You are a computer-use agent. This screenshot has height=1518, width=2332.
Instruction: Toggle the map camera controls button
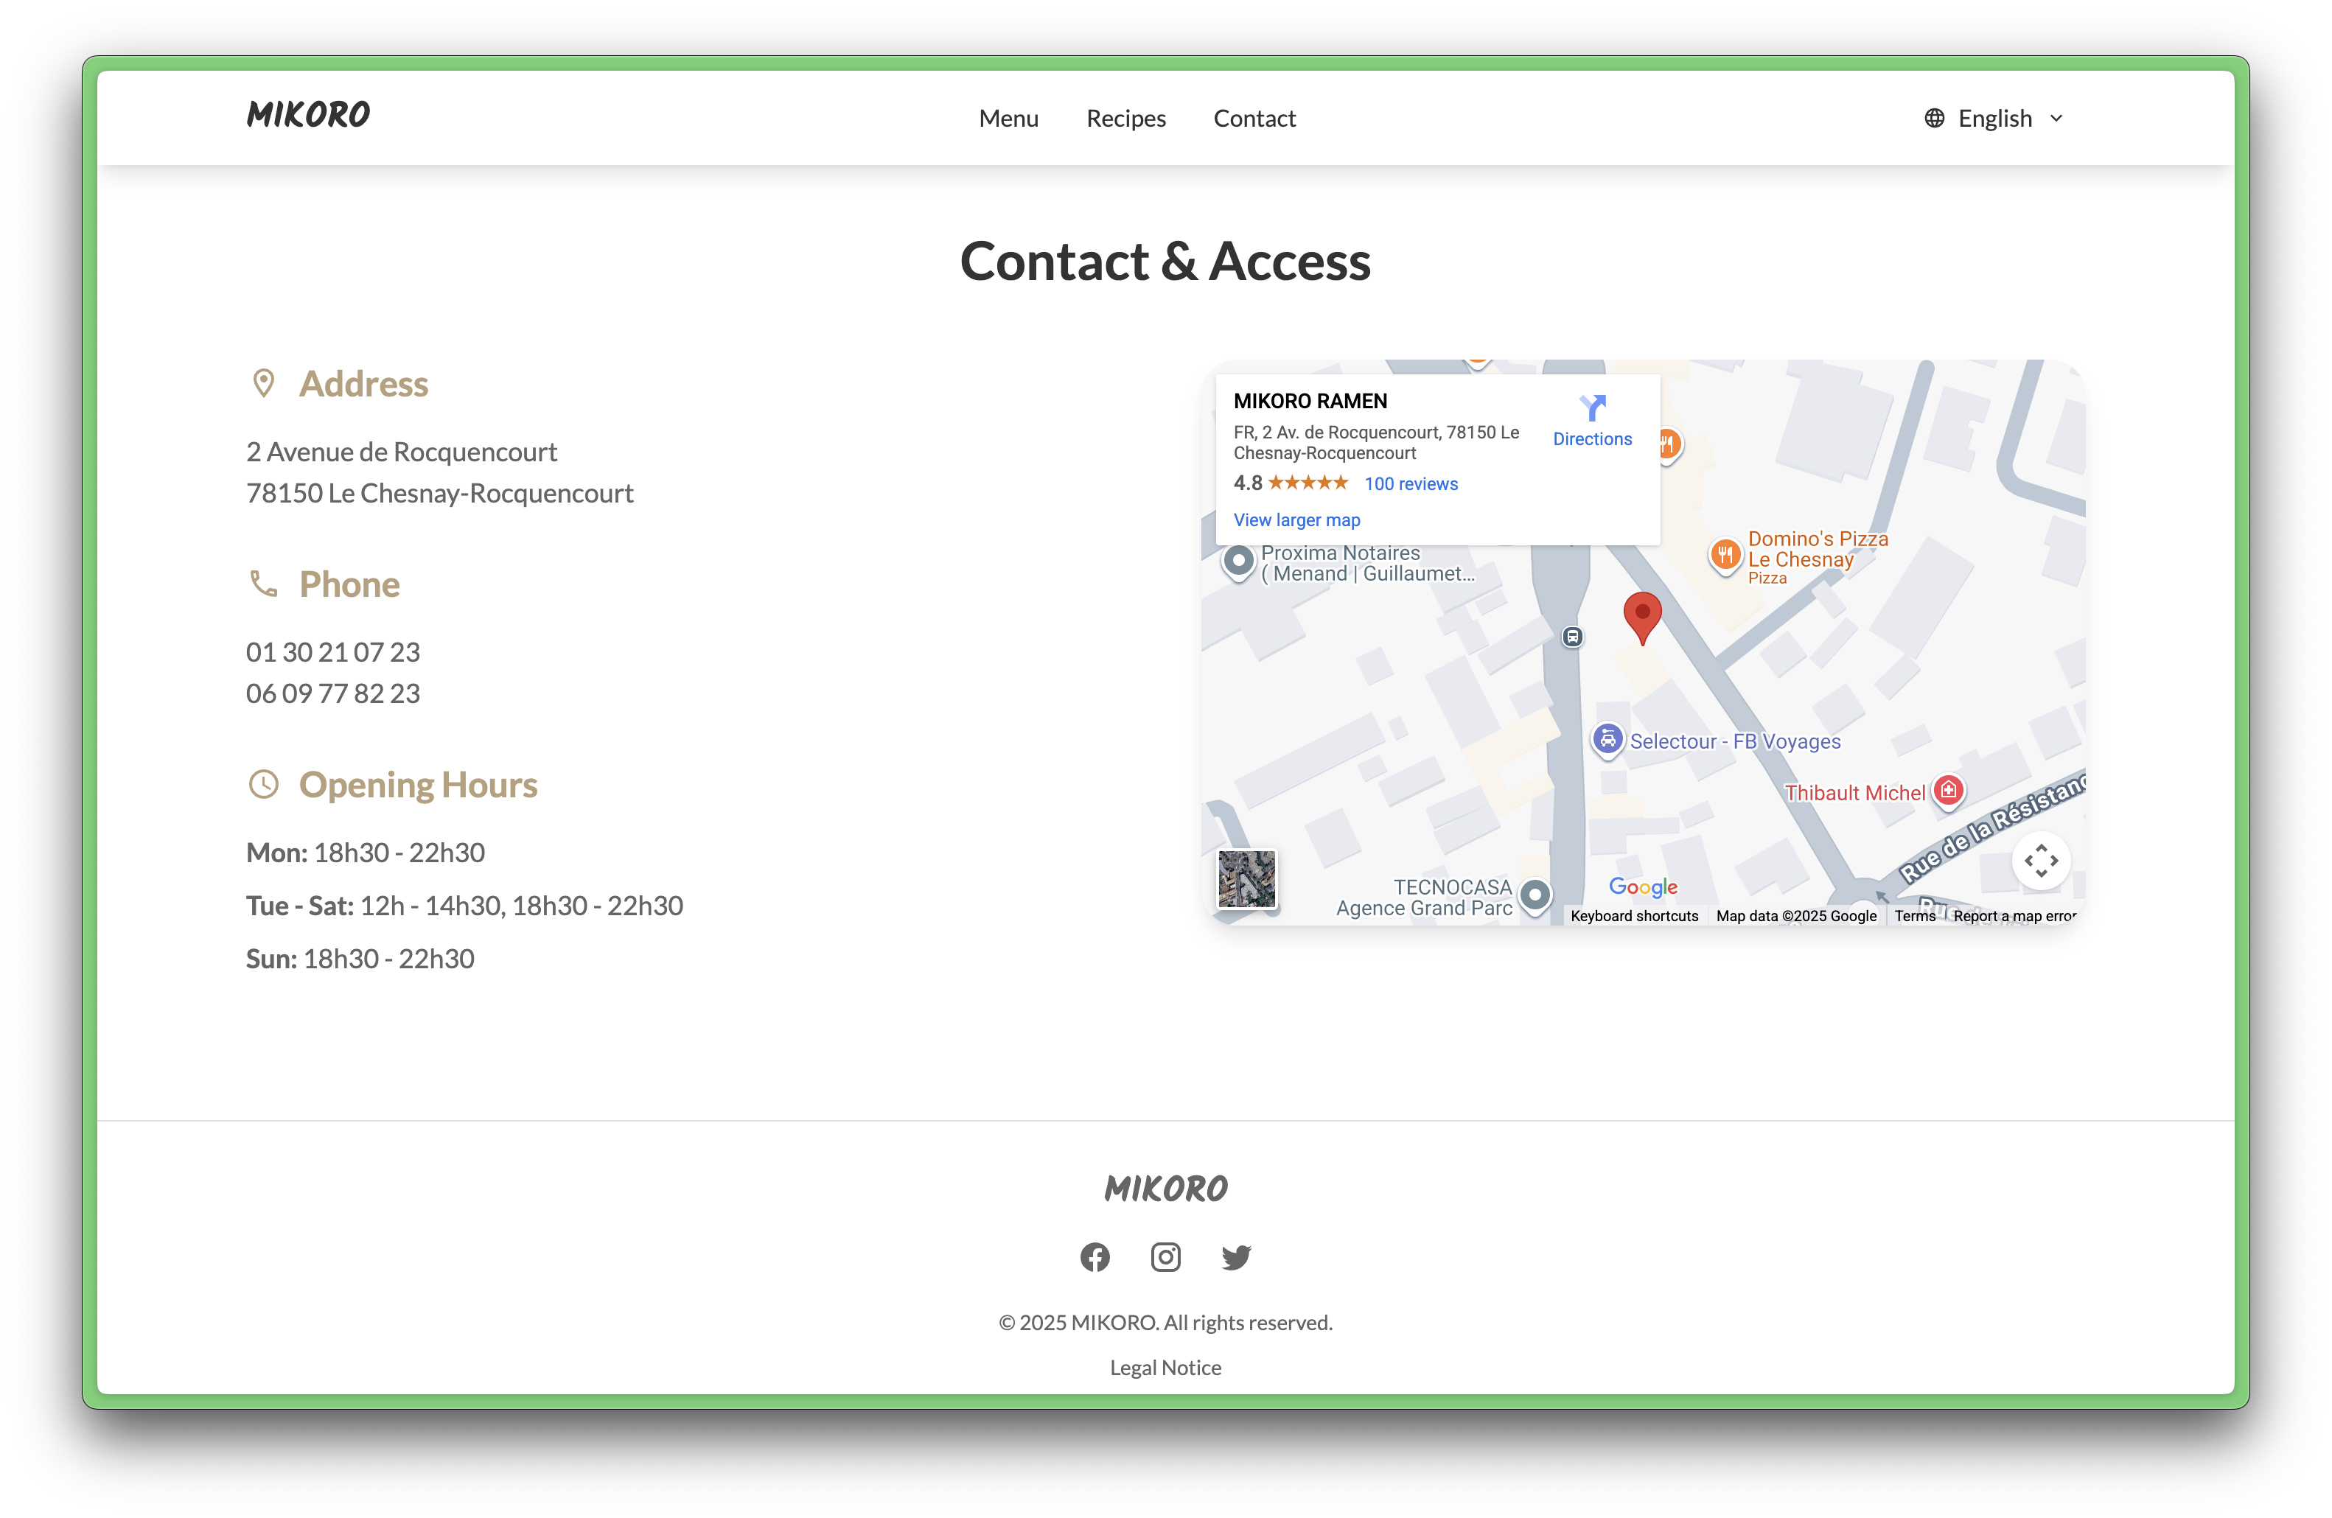tap(2041, 861)
